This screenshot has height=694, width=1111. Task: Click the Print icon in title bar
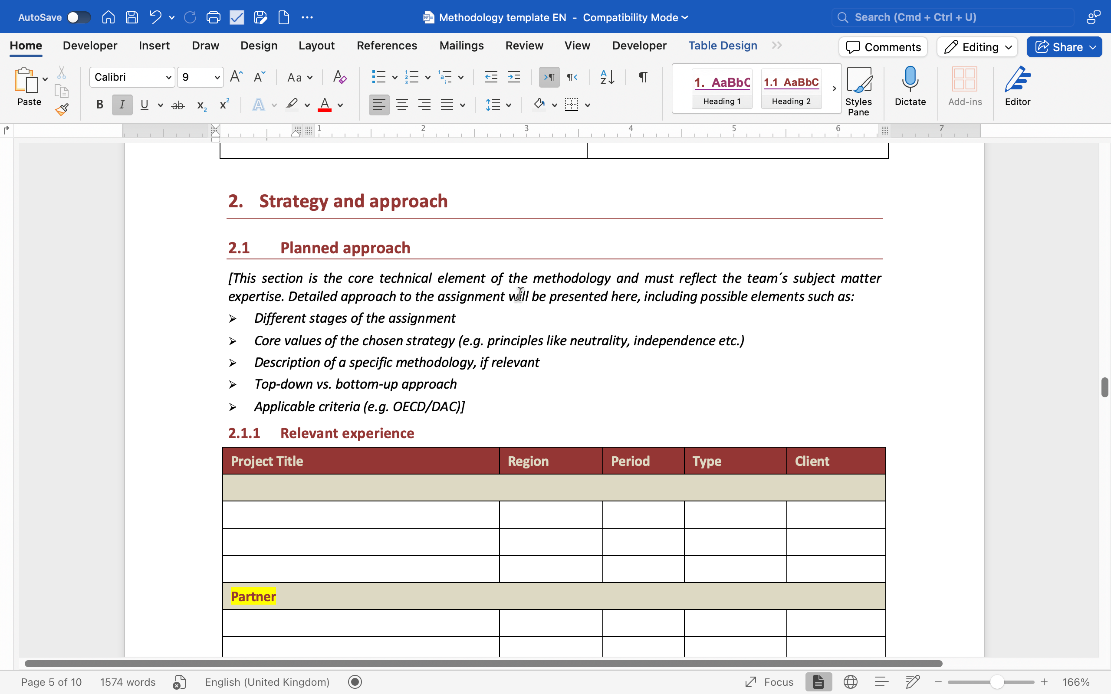click(x=213, y=17)
